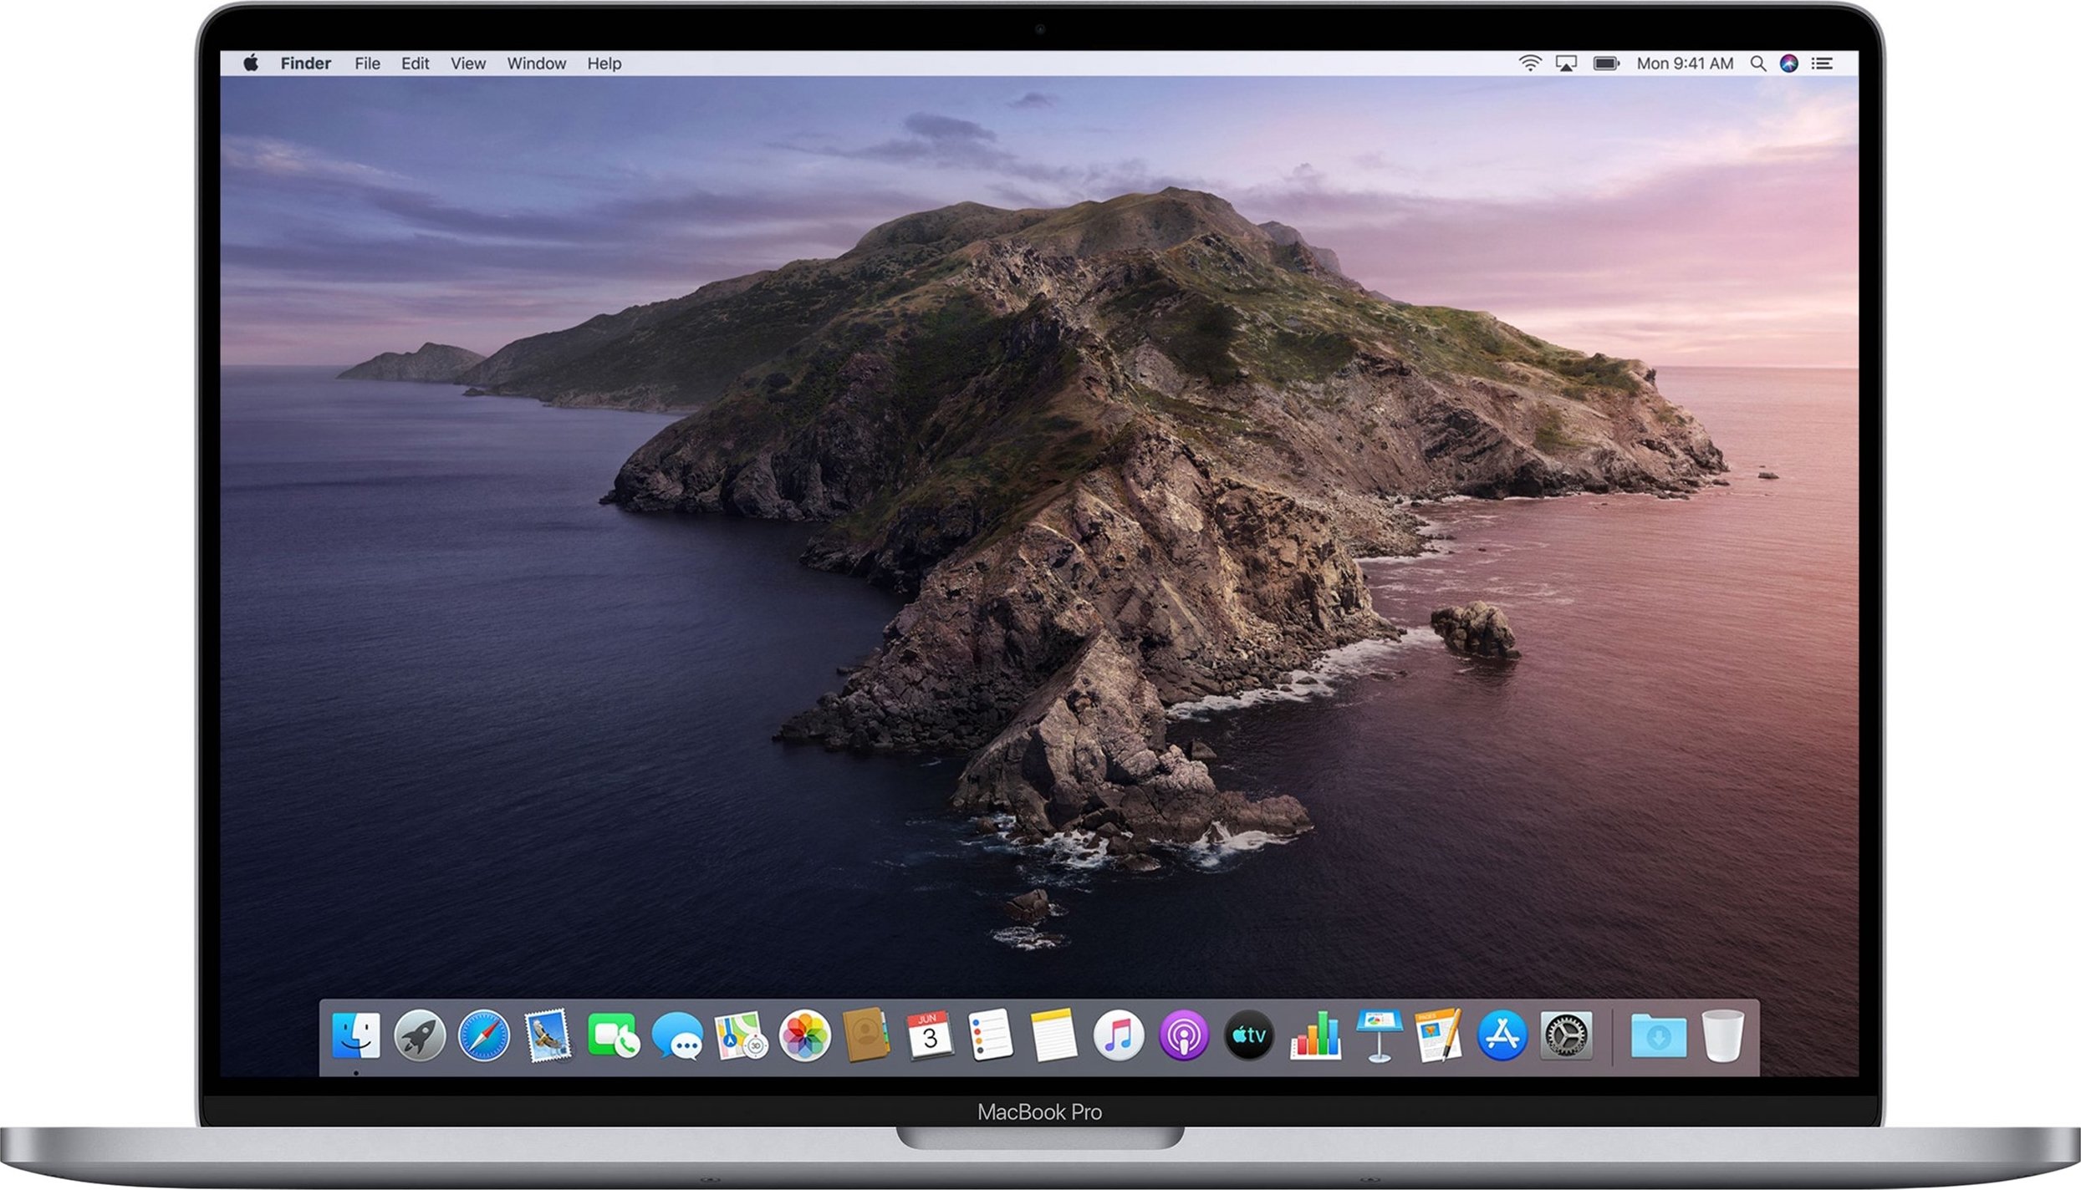Open Spotlight search in the menu bar
The image size is (2081, 1190).
[1759, 63]
